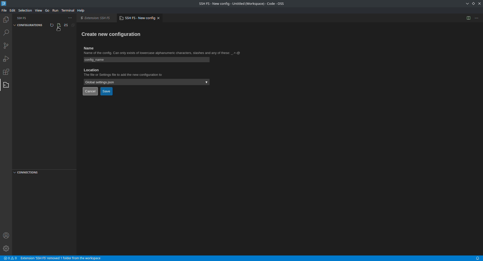The image size is (483, 261).
Task: Open the Source Control view
Action: pyautogui.click(x=6, y=46)
